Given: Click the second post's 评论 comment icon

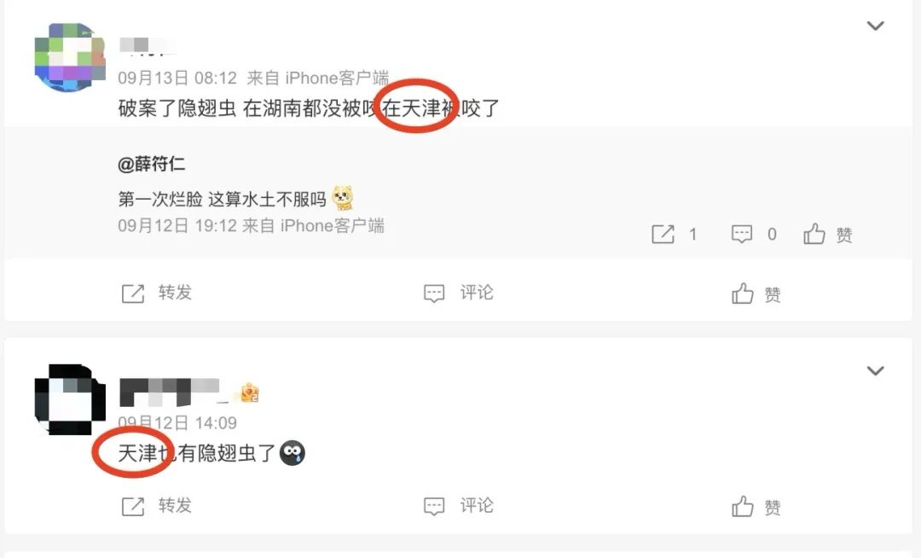Looking at the screenshot, I should [x=434, y=506].
